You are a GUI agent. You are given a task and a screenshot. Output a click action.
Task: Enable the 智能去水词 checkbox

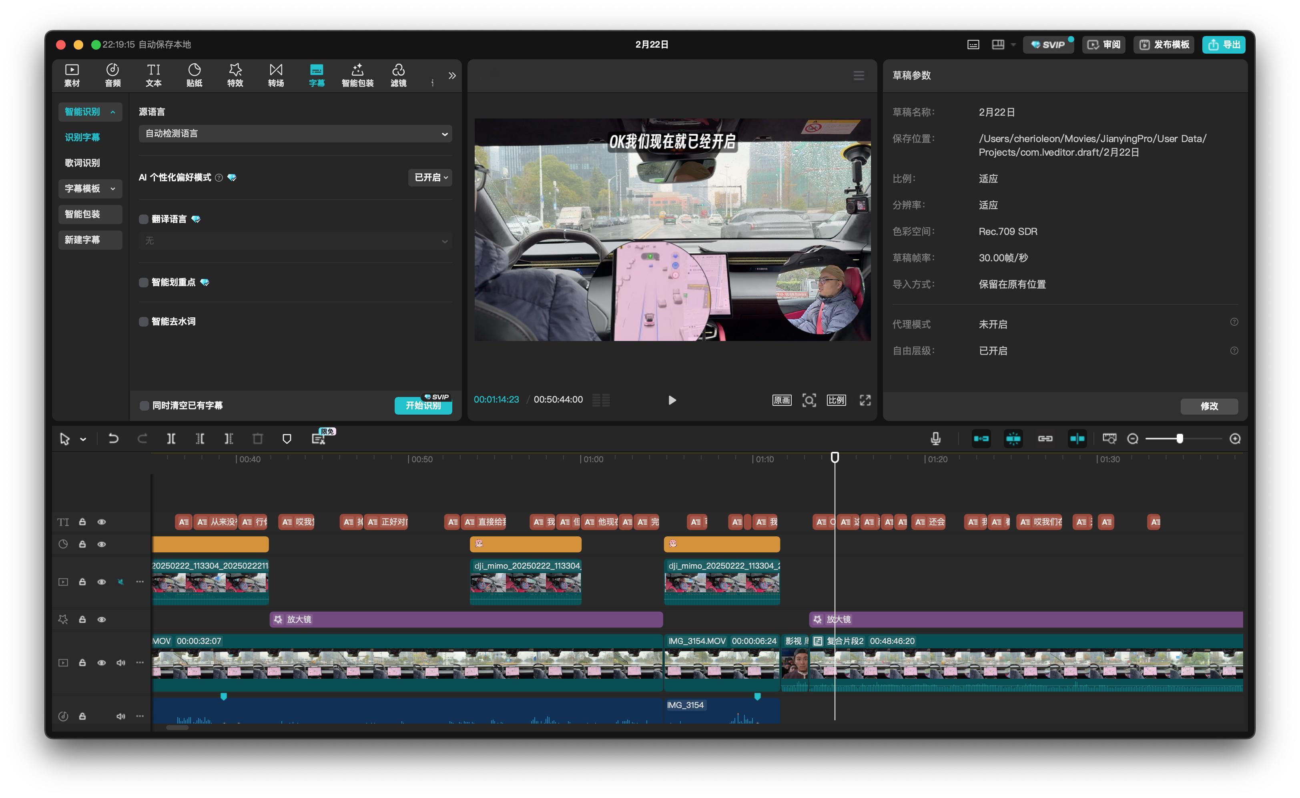[x=143, y=321]
